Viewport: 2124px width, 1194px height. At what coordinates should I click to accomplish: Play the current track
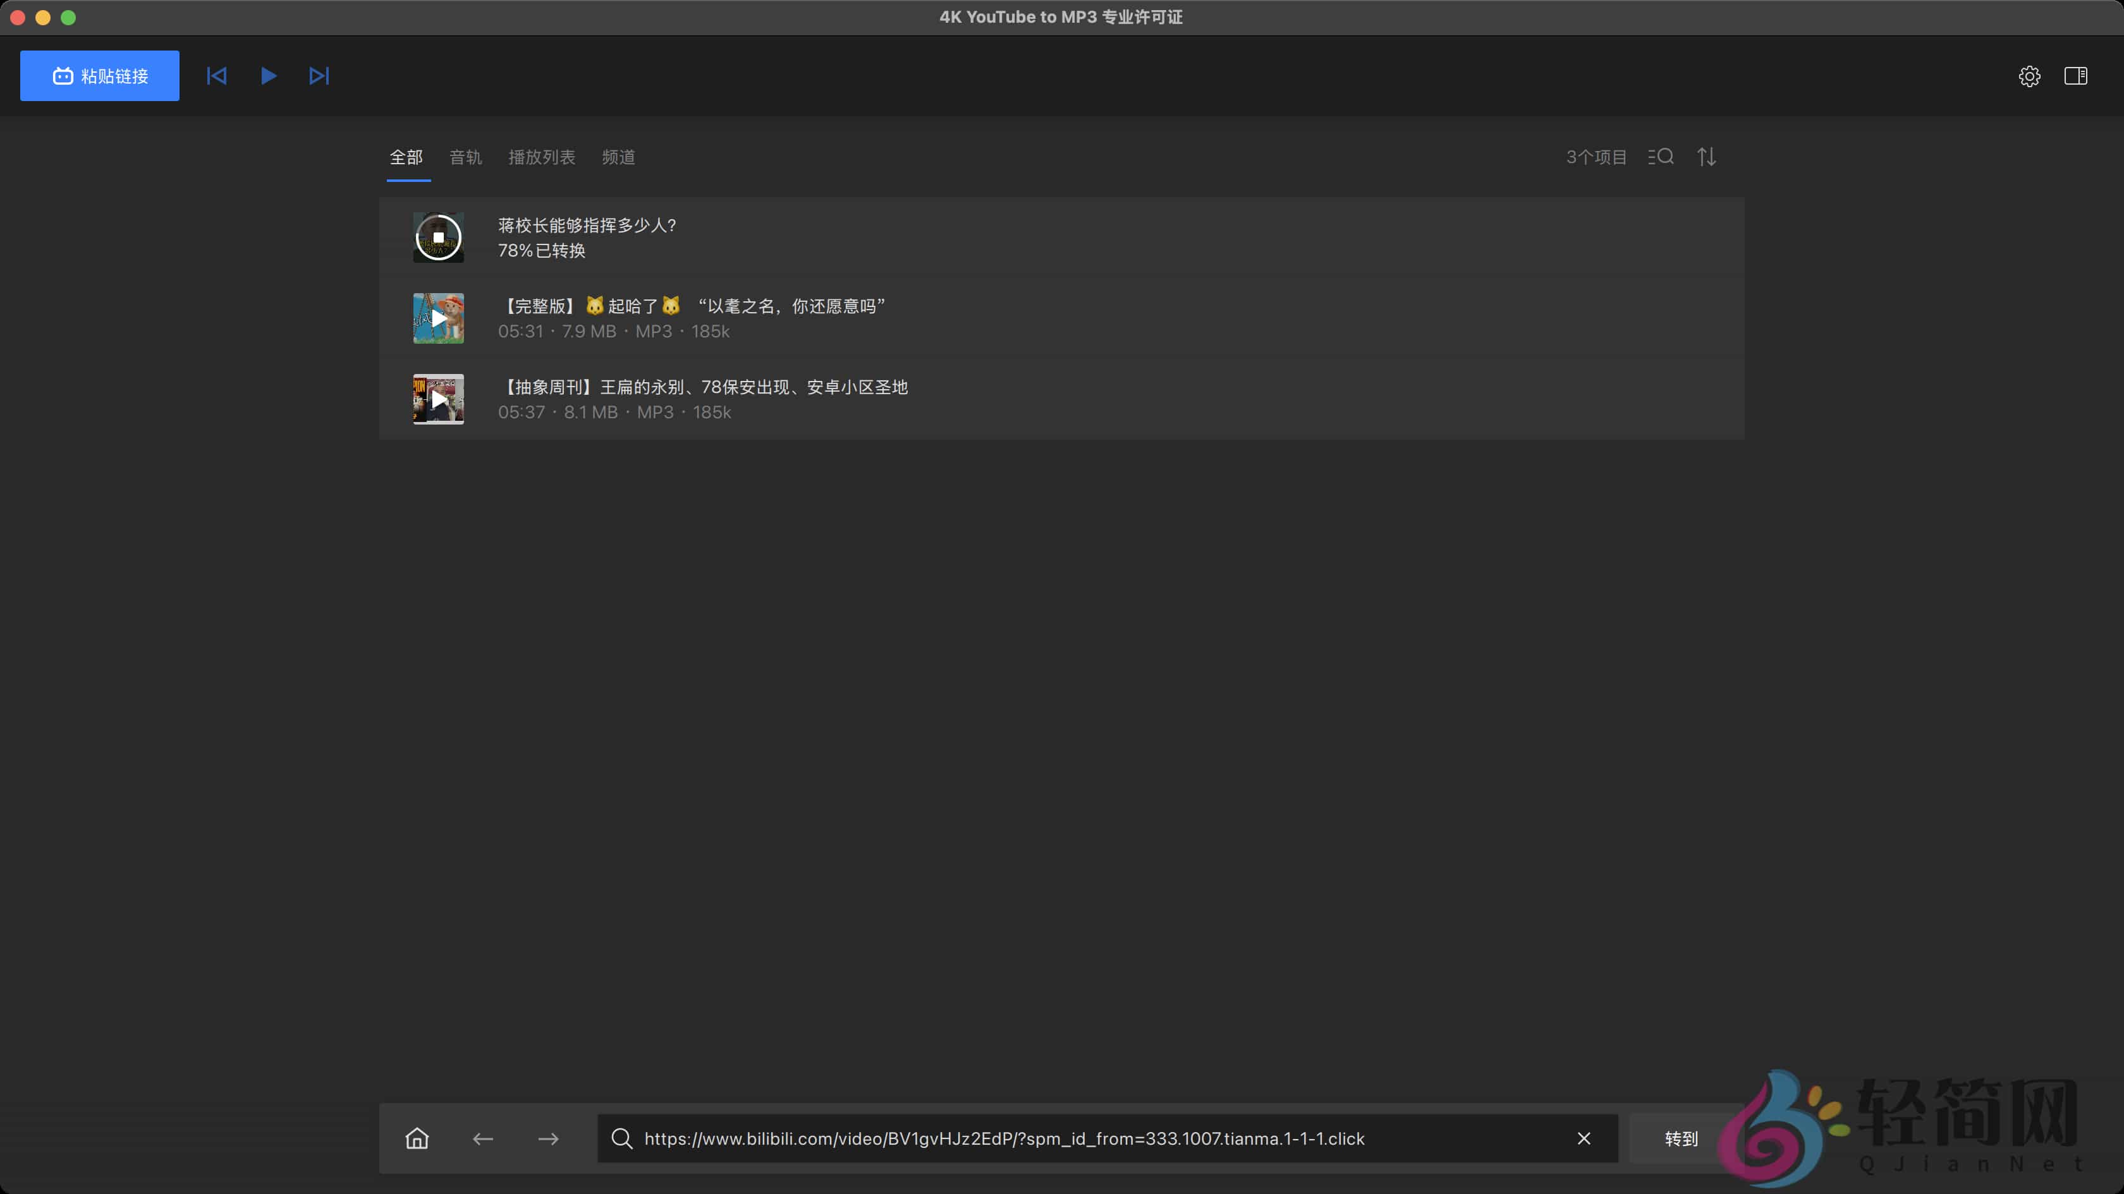267,76
